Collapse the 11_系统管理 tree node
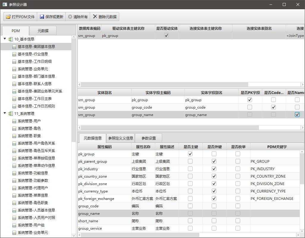 [x=5, y=113]
